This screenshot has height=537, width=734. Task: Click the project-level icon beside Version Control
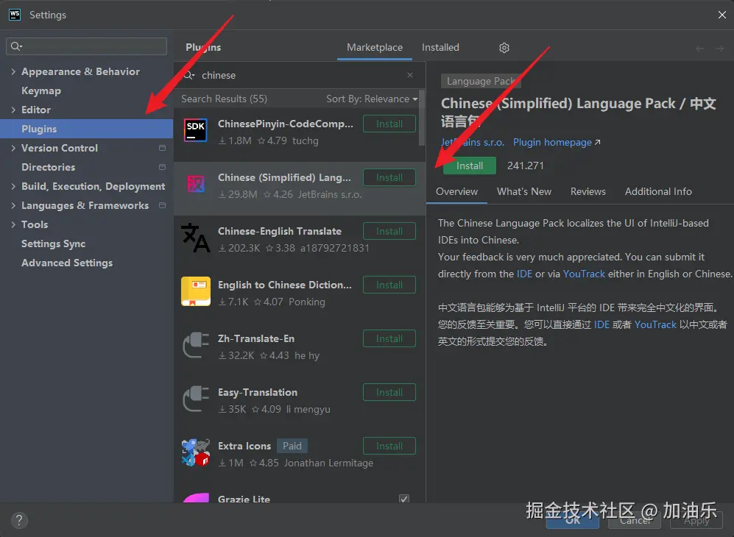163,148
